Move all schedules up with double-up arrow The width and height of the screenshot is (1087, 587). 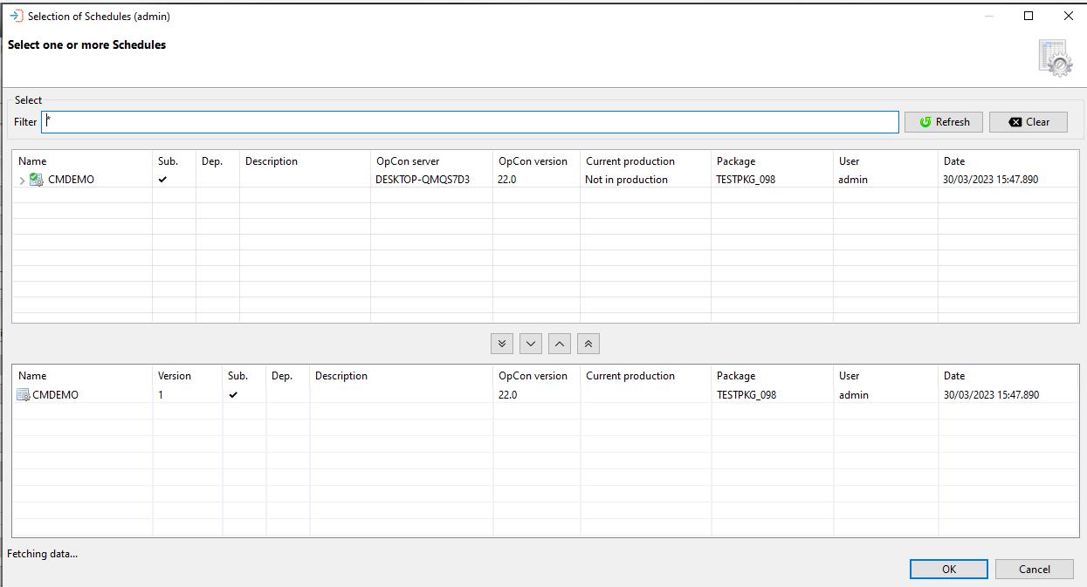coord(588,344)
